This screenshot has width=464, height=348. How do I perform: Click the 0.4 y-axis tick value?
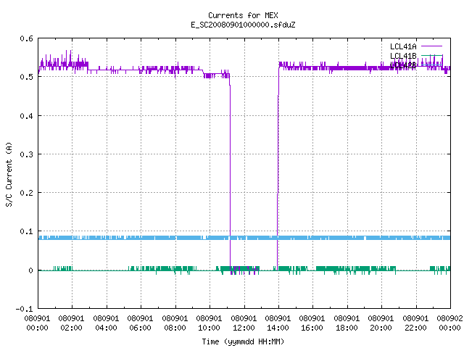tap(26, 116)
